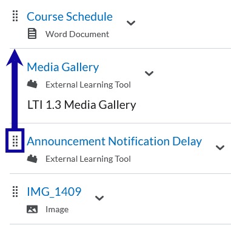
Task: Click Media Gallery external tool brick icon
Action: point(32,84)
